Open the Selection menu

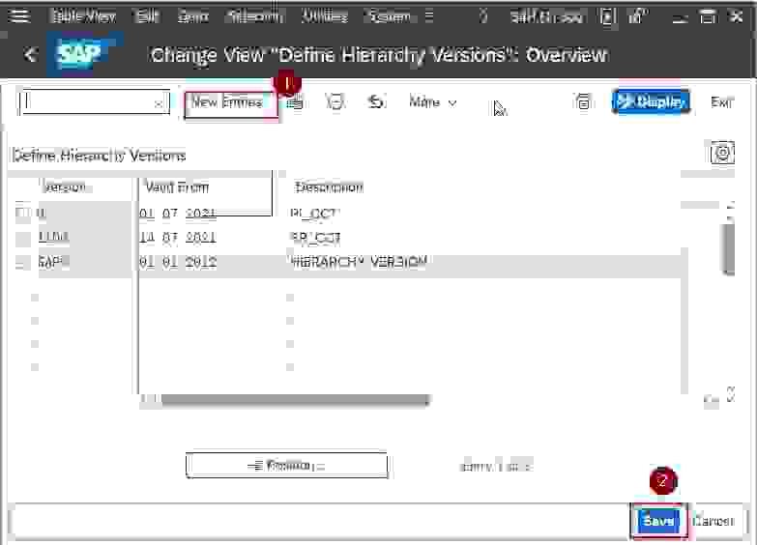click(255, 16)
